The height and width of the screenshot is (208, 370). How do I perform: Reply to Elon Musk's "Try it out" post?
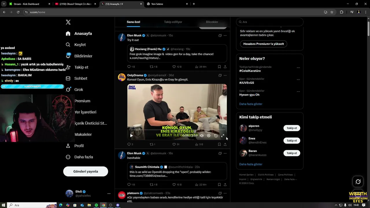(129, 67)
